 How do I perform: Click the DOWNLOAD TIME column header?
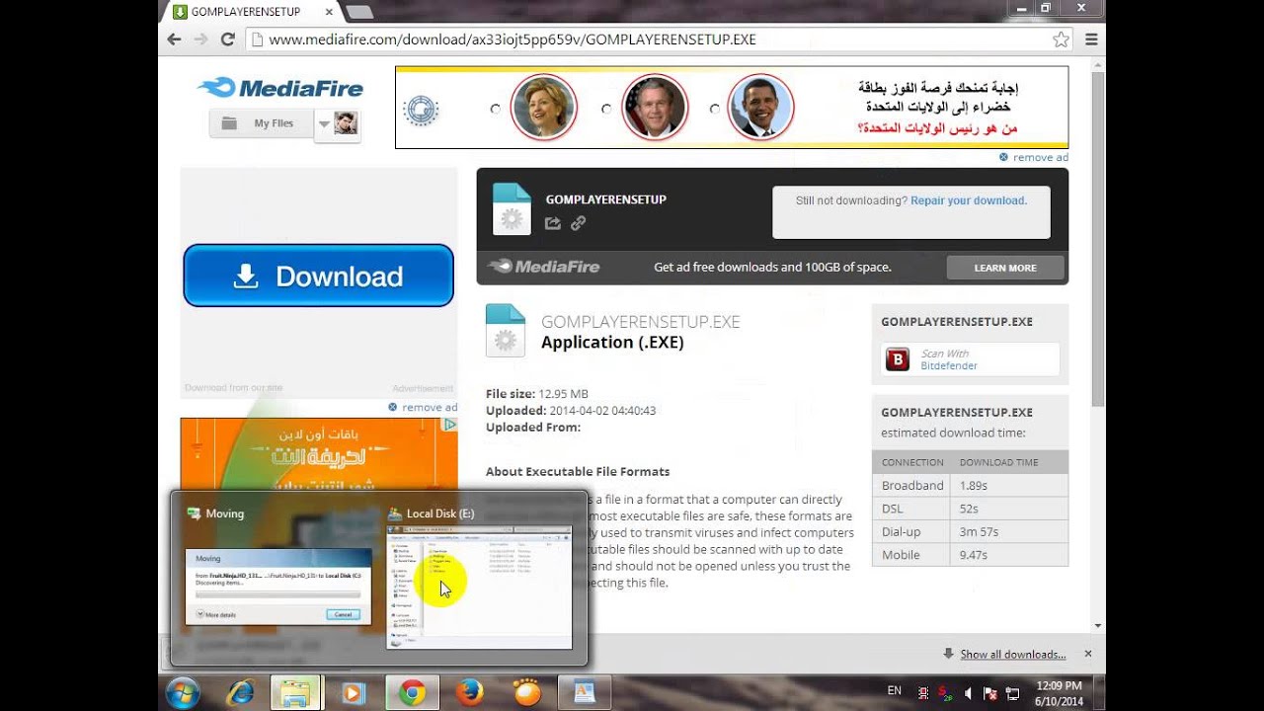998,462
